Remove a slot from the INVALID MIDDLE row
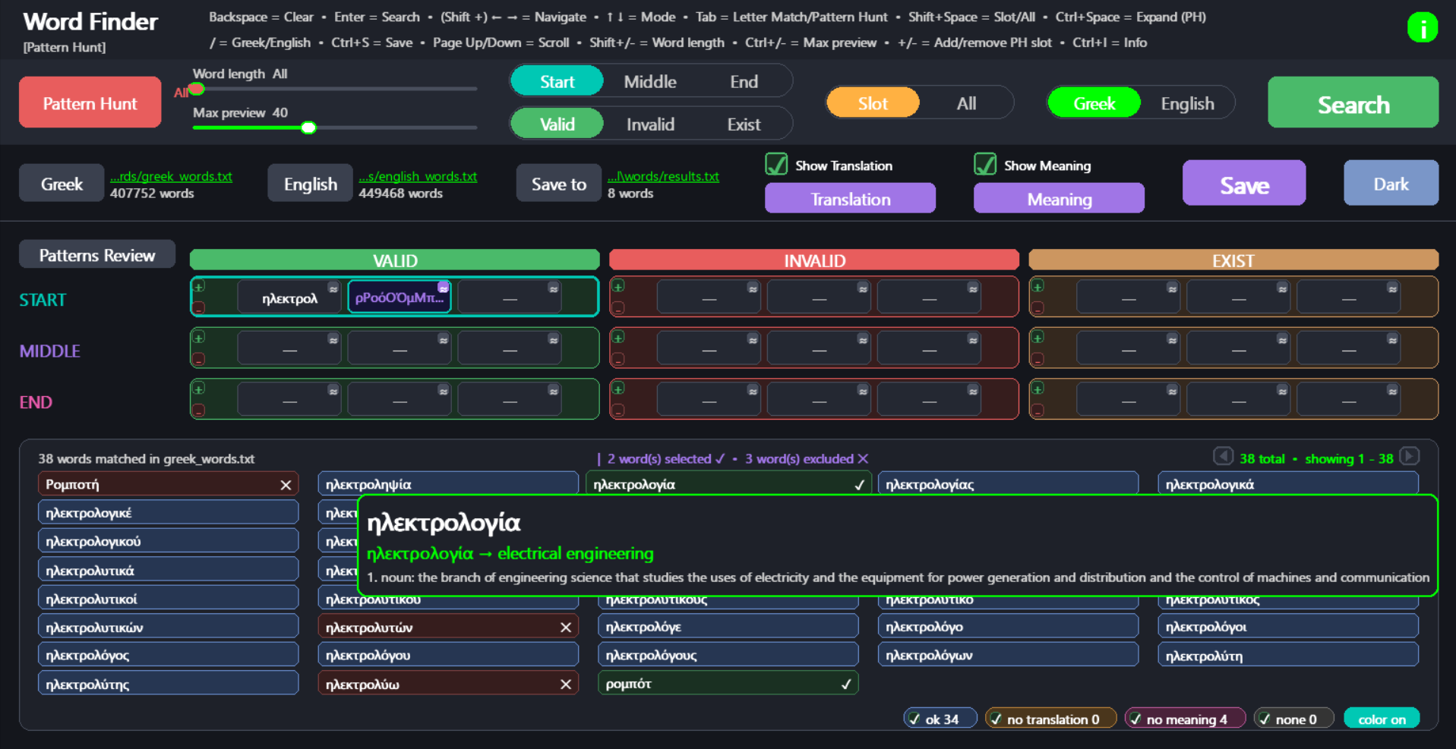Image resolution: width=1456 pixels, height=749 pixels. (x=618, y=359)
